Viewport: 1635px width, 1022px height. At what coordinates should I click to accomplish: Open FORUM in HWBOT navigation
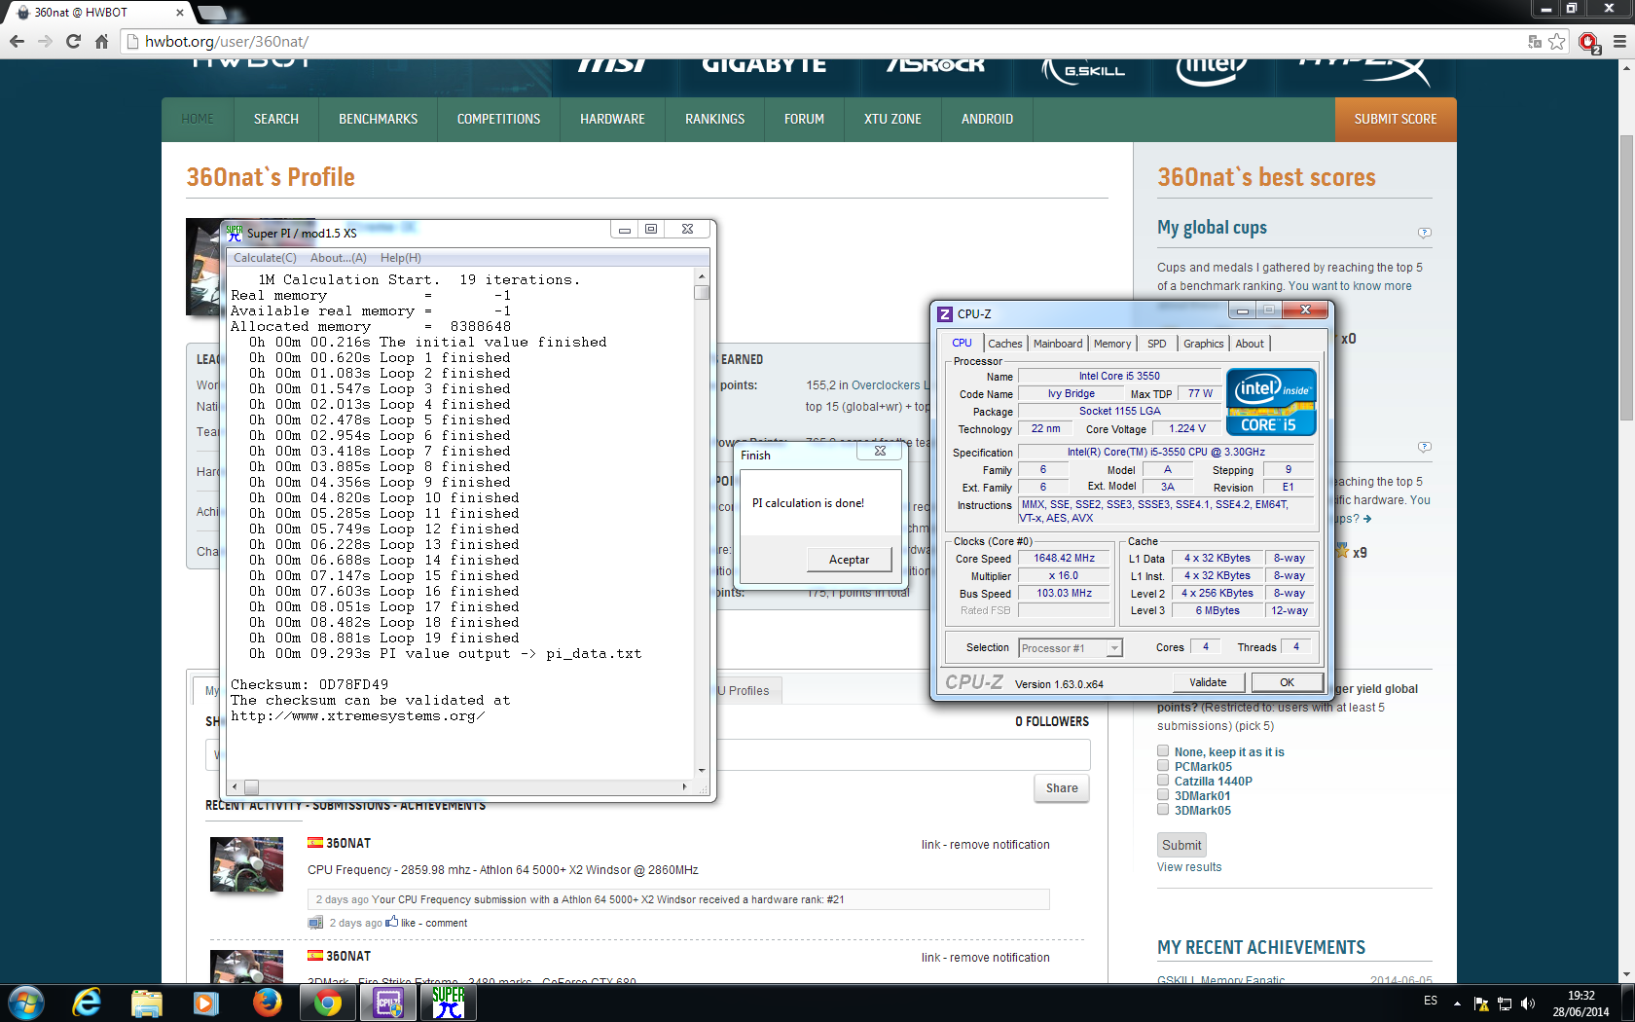(x=804, y=119)
